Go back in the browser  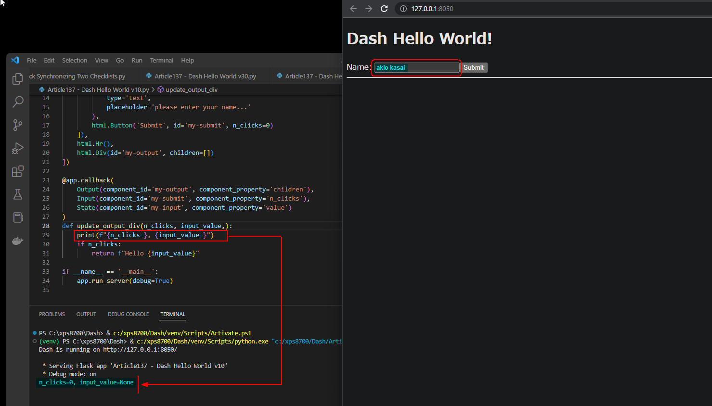[353, 9]
